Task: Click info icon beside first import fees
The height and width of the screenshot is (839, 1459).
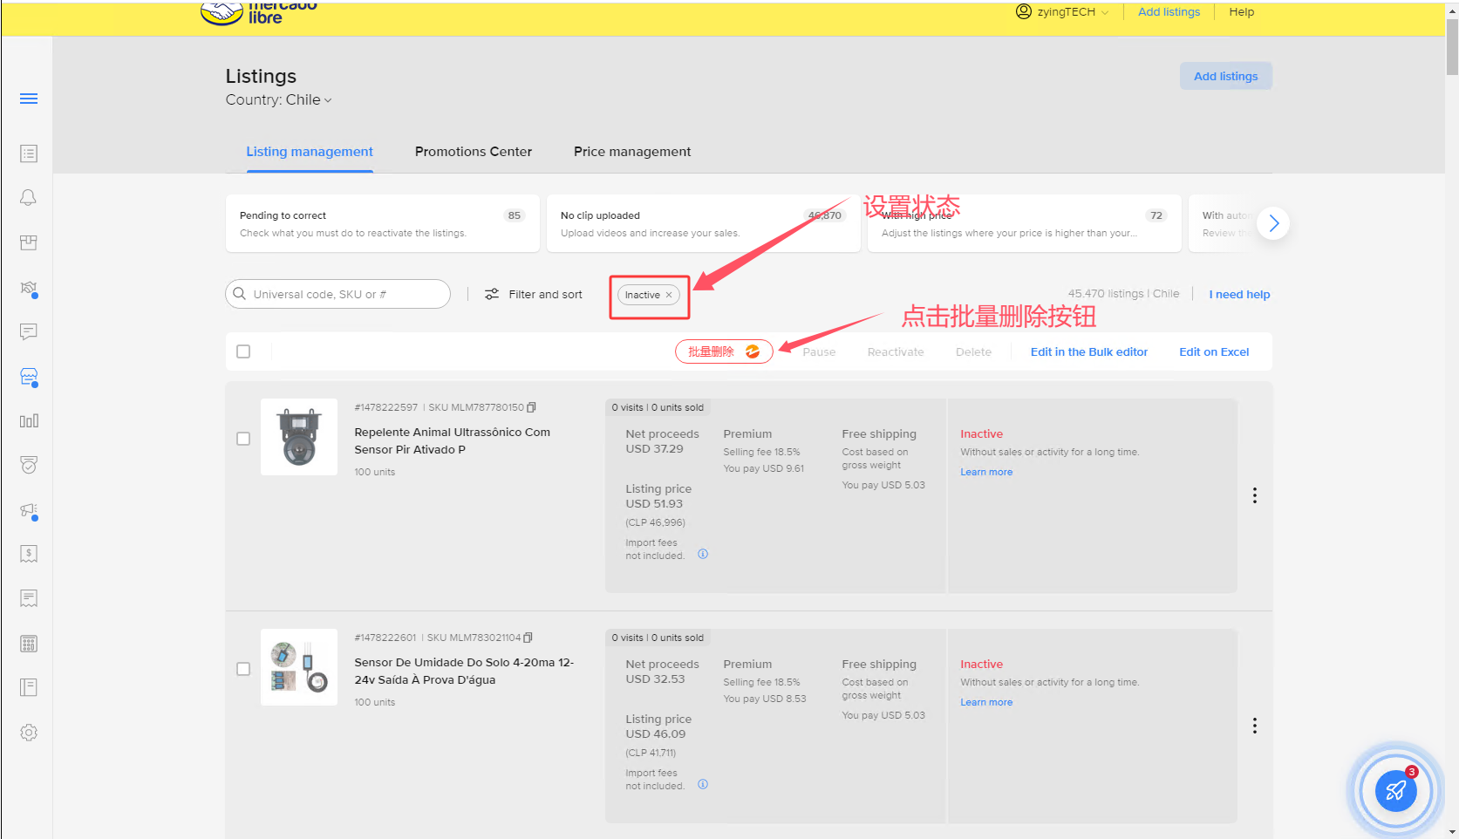Action: 703,554
